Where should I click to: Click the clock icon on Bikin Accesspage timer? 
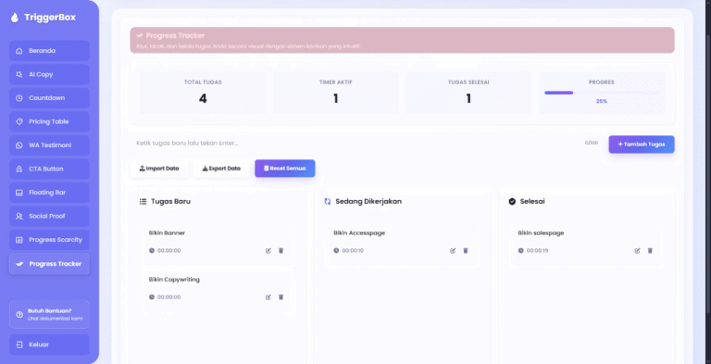tap(336, 250)
